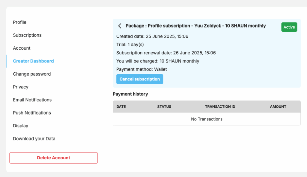Open Creator Dashboard section
Screen dimensions: 307x177
33,61
